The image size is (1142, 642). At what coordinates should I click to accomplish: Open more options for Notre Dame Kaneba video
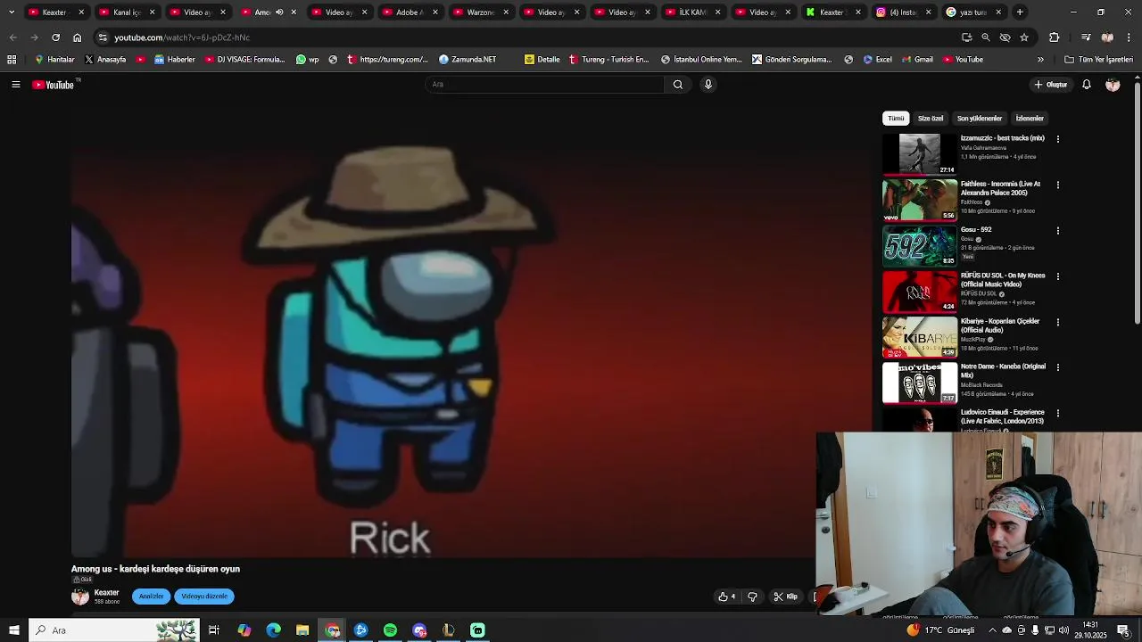point(1058,367)
